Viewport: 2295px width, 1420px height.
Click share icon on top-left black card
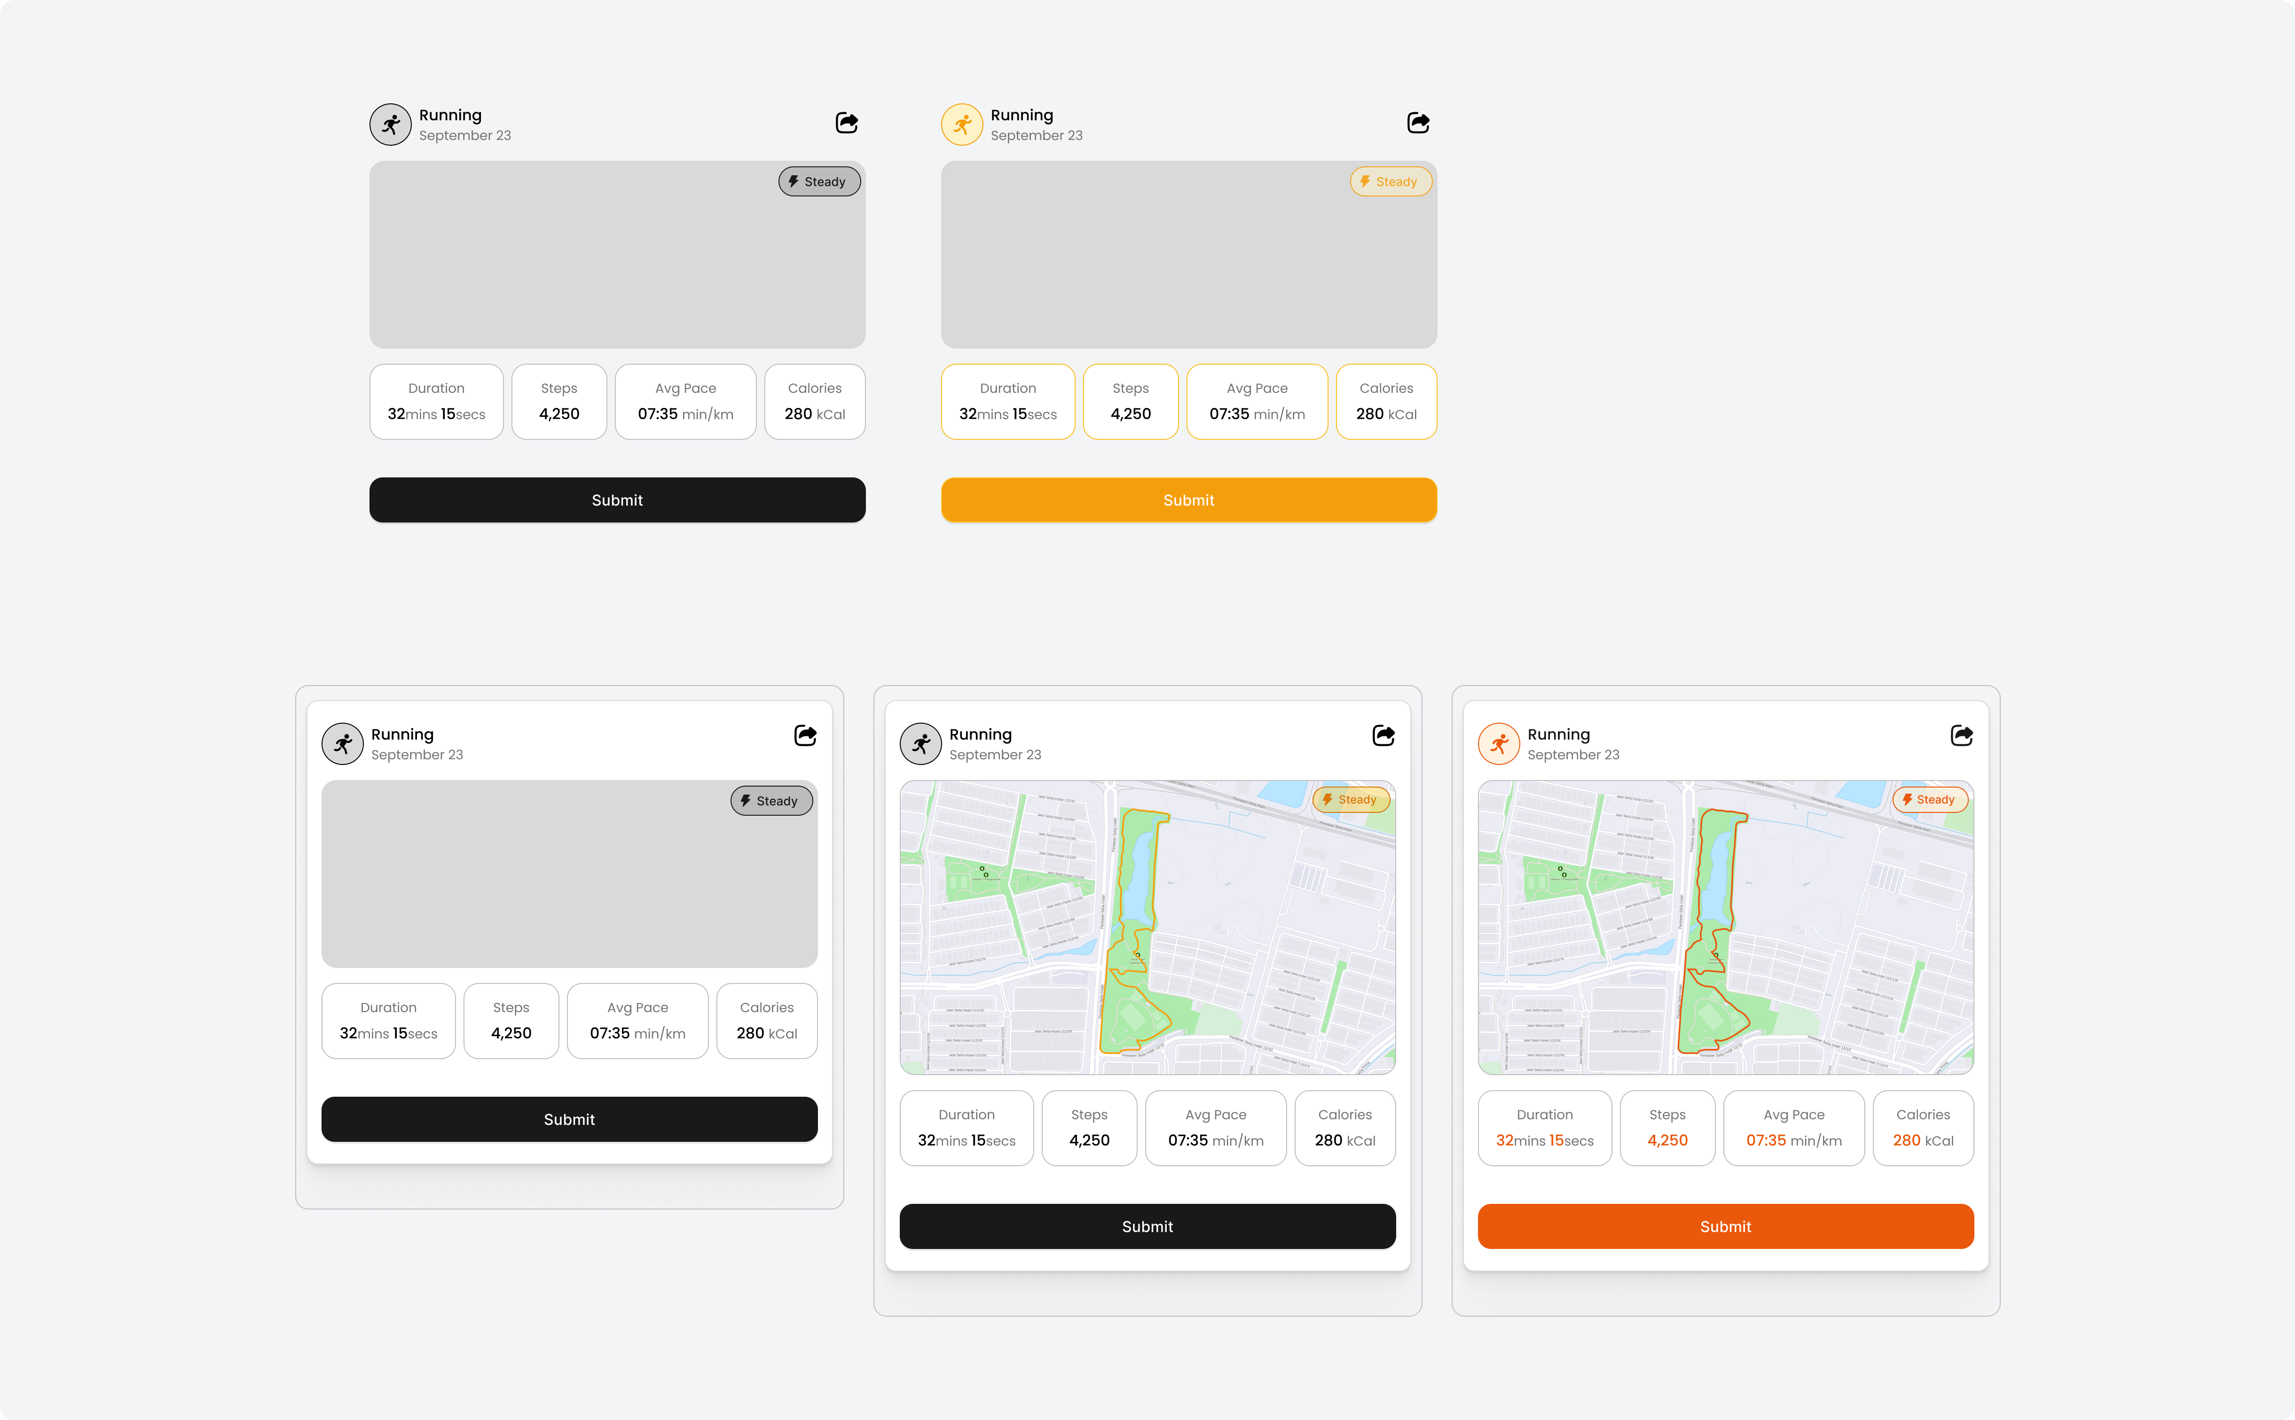pyautogui.click(x=847, y=123)
